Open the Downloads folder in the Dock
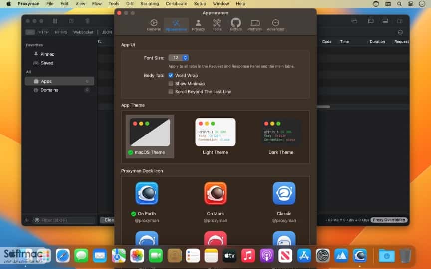 (386, 256)
